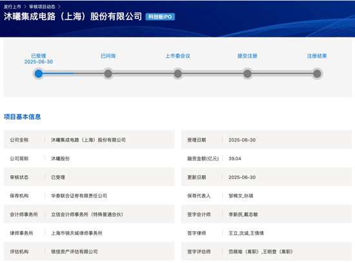This screenshot has height=263, width=355.
Task: Select the 已问询 stage label
Action: pyautogui.click(x=108, y=56)
